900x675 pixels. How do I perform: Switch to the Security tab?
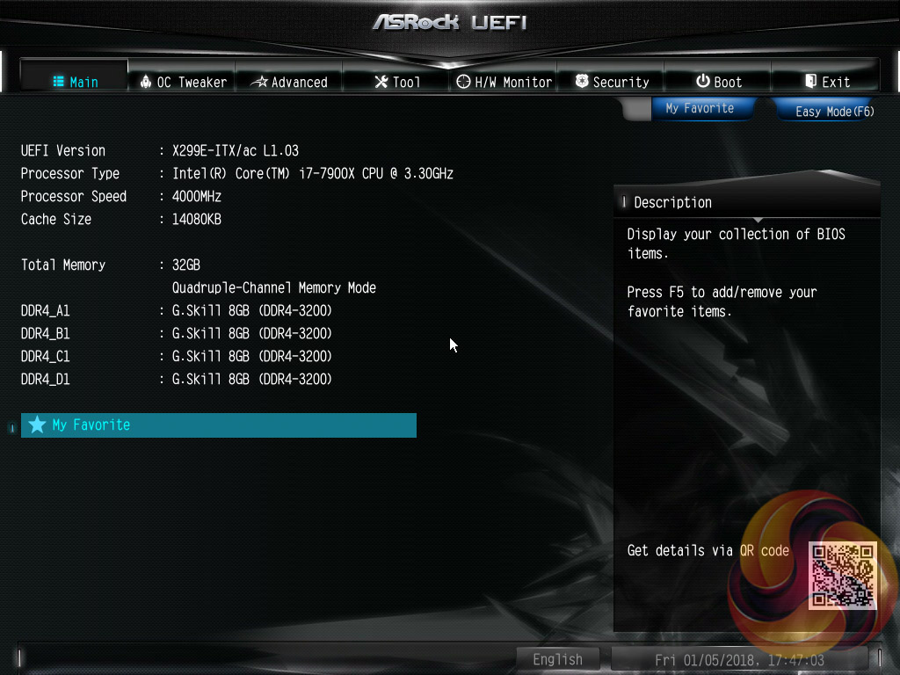(x=611, y=76)
